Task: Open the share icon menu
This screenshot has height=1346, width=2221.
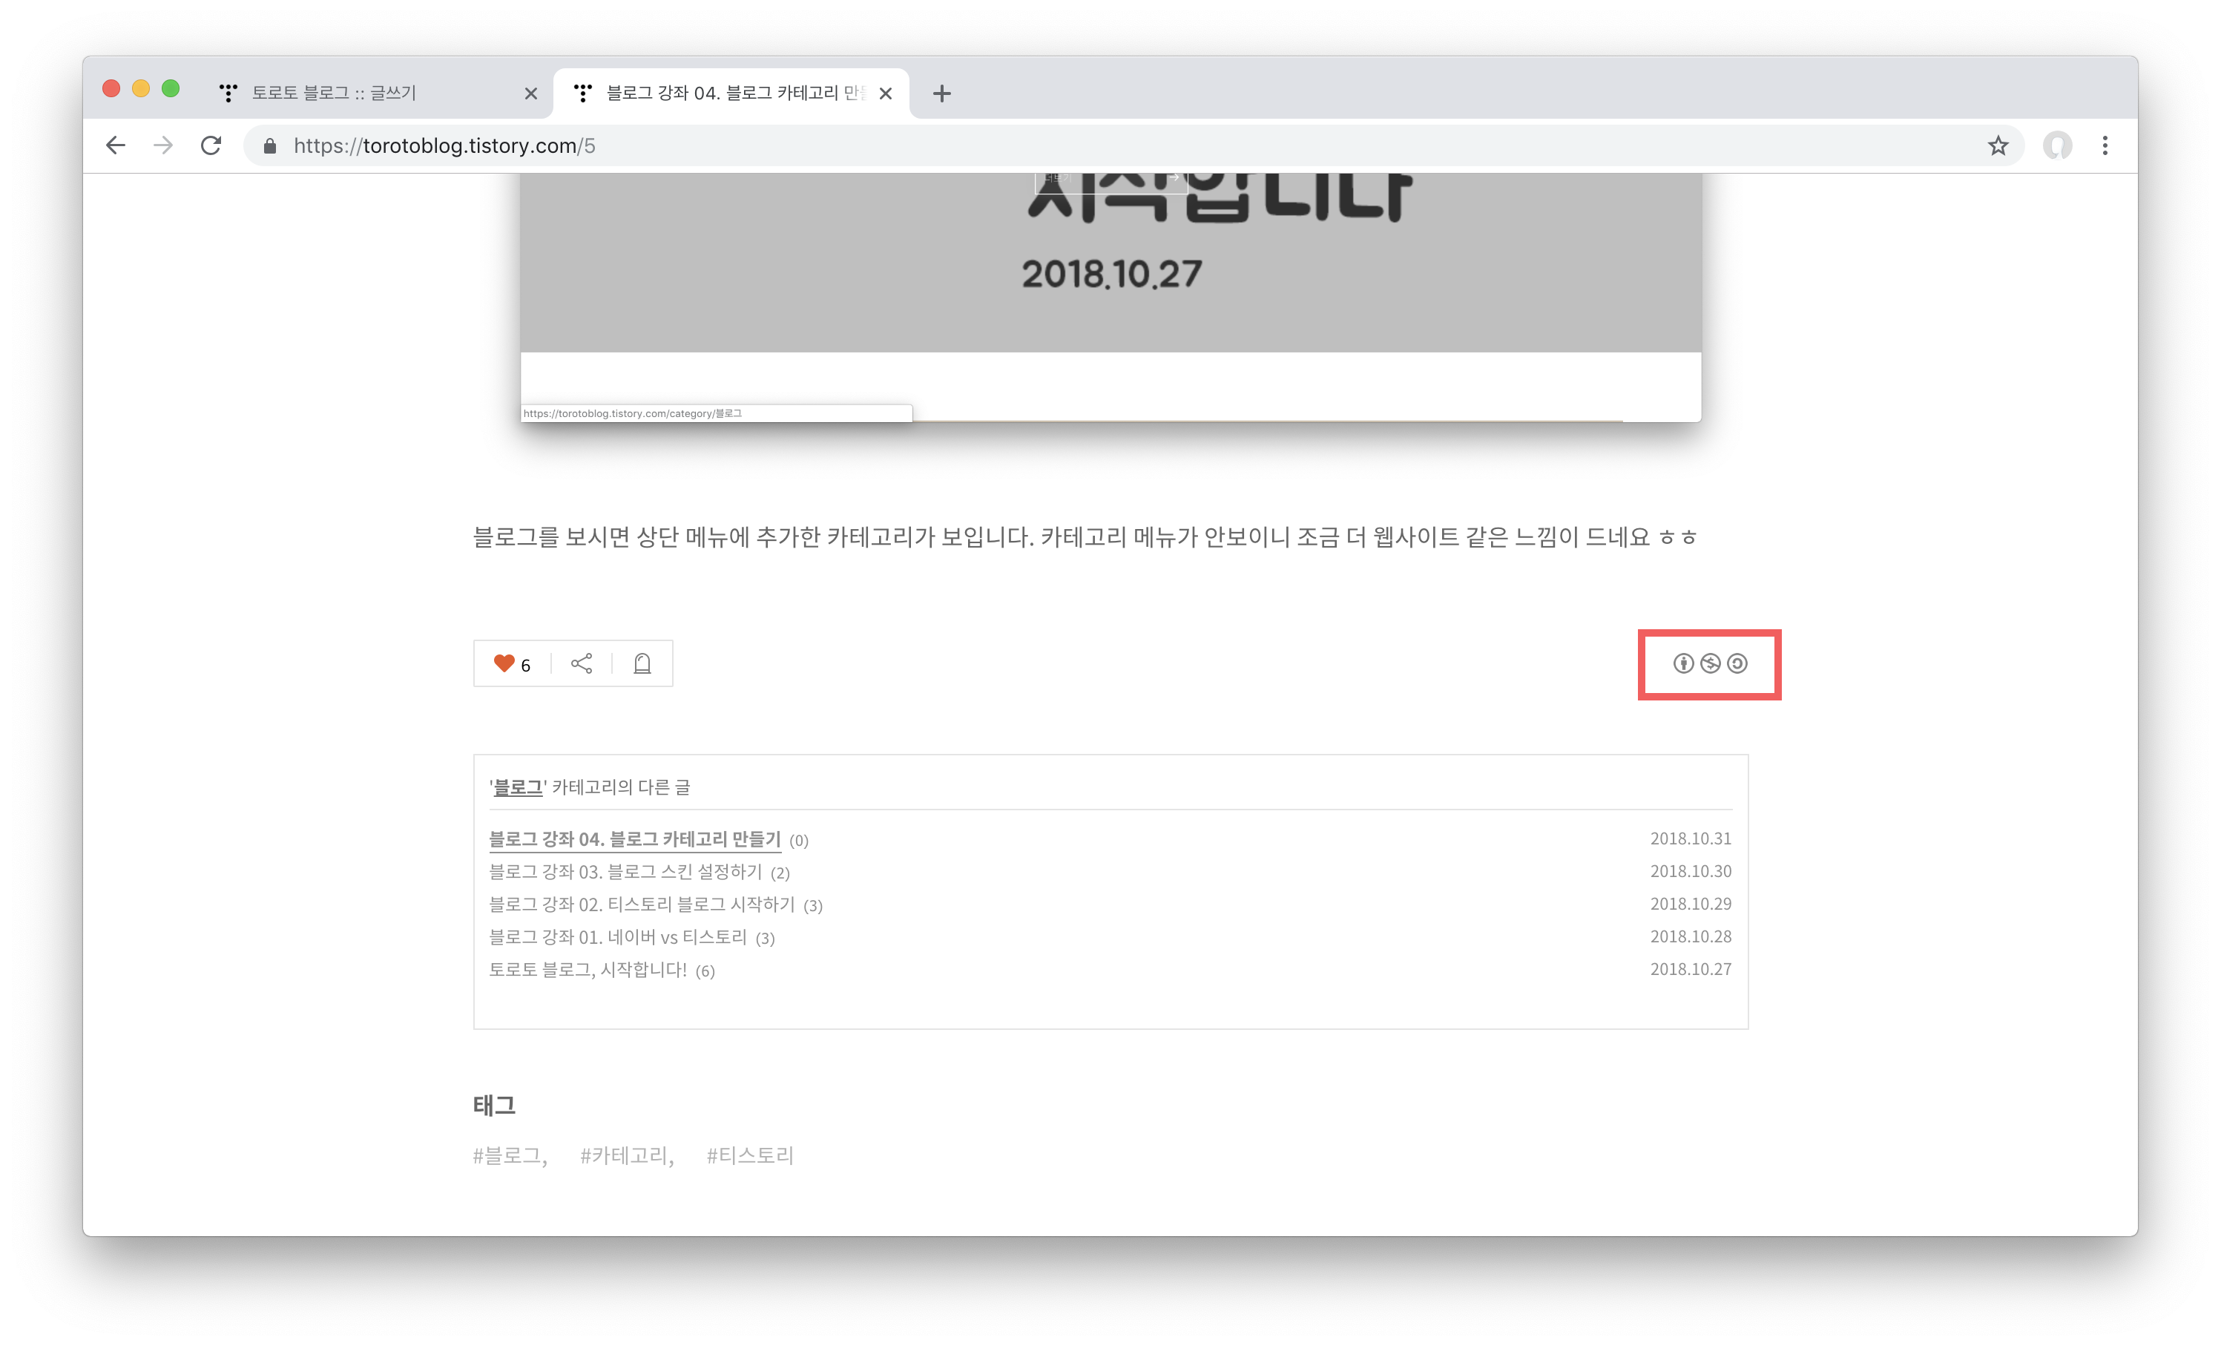Action: pos(582,663)
